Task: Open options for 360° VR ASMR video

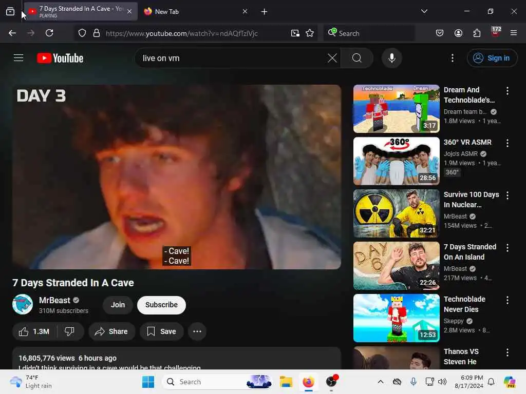Action: click(507, 143)
